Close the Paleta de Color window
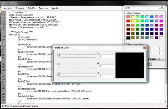This screenshot has height=109, width=168. [145, 48]
